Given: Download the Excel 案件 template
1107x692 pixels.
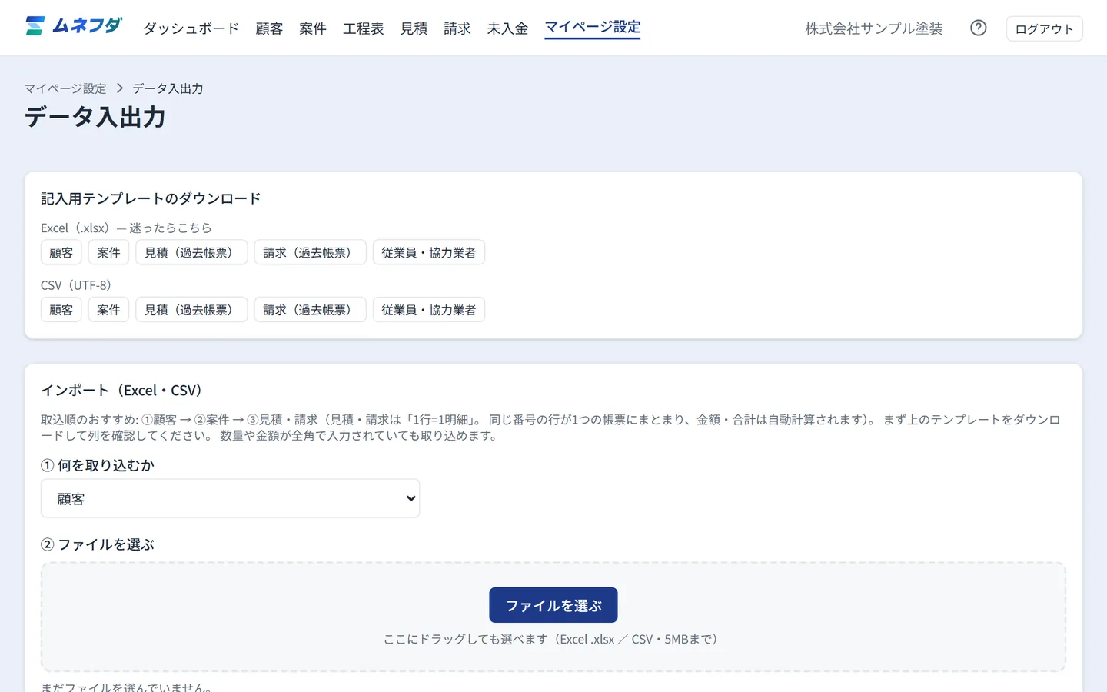Looking at the screenshot, I should coord(108,252).
